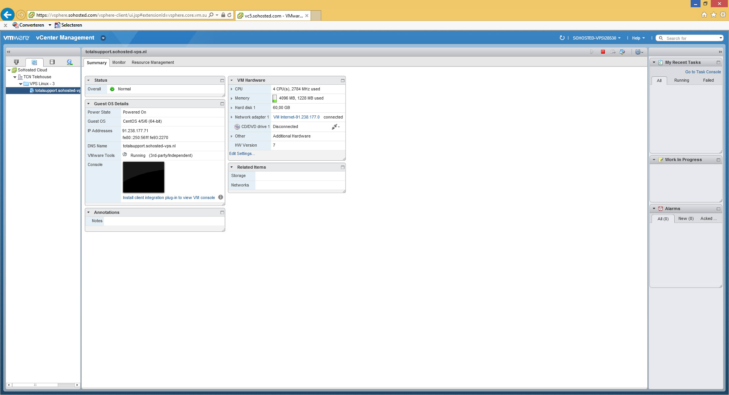Click the refresh icon in the header

(562, 38)
